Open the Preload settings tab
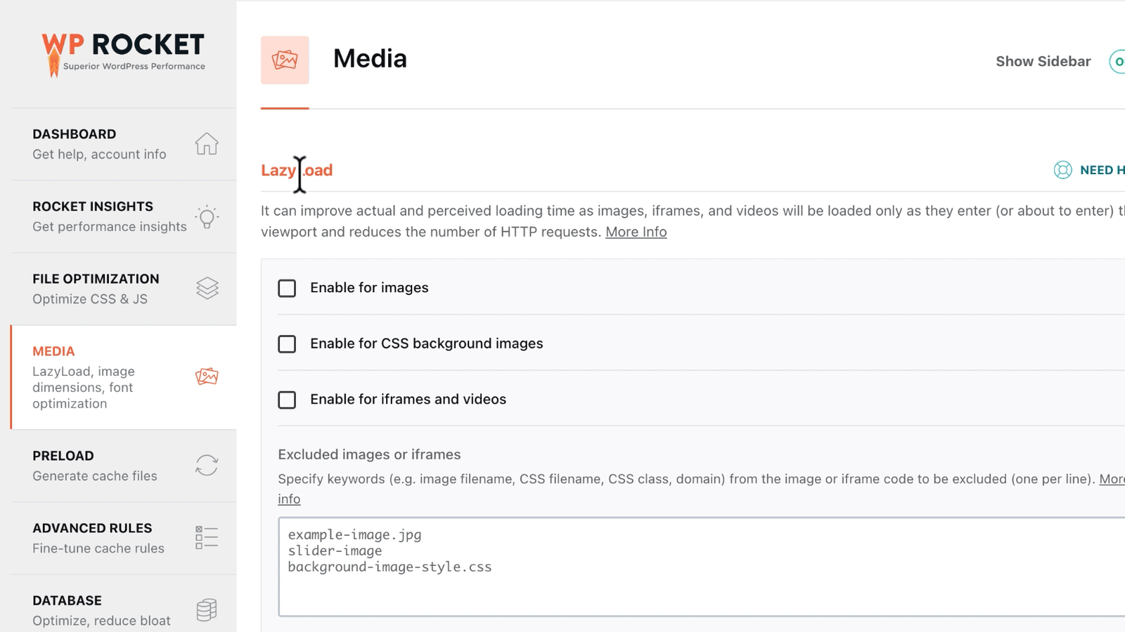The width and height of the screenshot is (1125, 632). pos(124,466)
